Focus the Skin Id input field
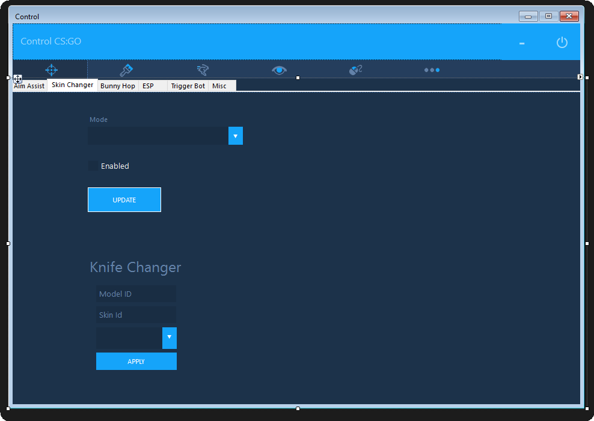Image resolution: width=594 pixels, height=421 pixels. point(136,315)
